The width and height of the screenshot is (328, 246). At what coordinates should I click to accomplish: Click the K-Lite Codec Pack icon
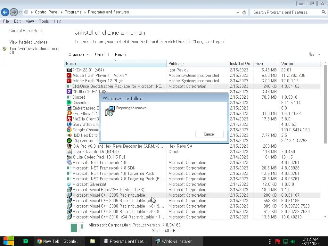[69, 157]
